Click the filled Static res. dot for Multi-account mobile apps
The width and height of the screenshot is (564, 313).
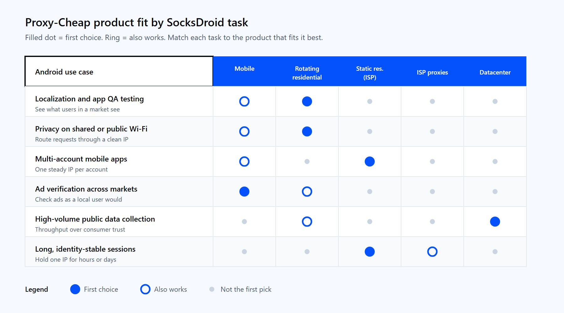coord(370,162)
